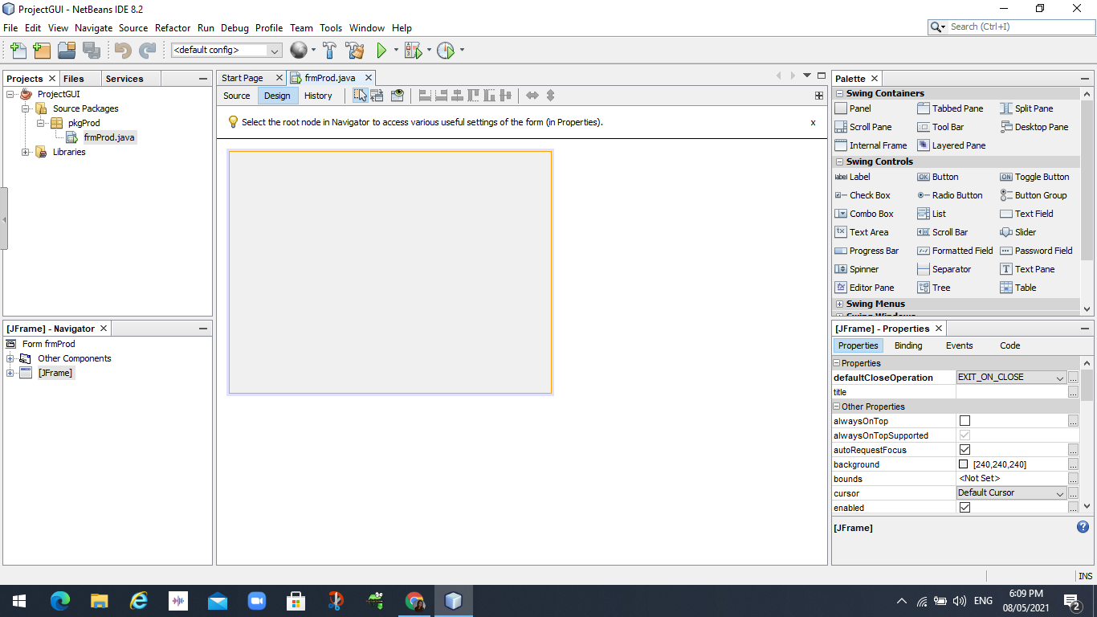Viewport: 1097px width, 617px height.
Task: Open the Windows Start menu
Action: (x=18, y=601)
